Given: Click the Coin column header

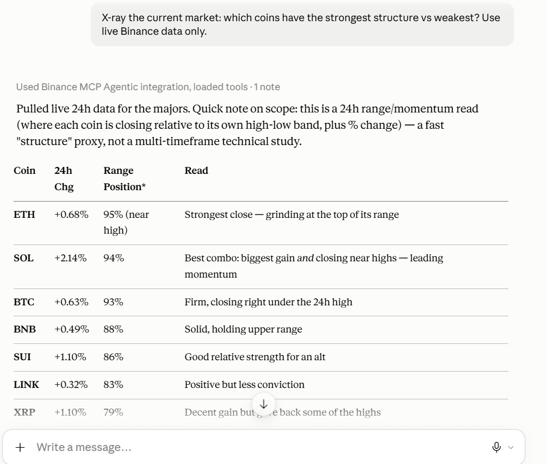Looking at the screenshot, I should click(24, 171).
